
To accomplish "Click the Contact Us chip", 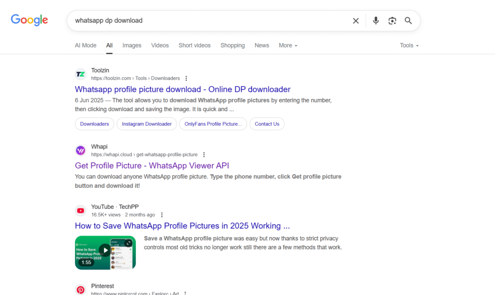I will pyautogui.click(x=267, y=124).
